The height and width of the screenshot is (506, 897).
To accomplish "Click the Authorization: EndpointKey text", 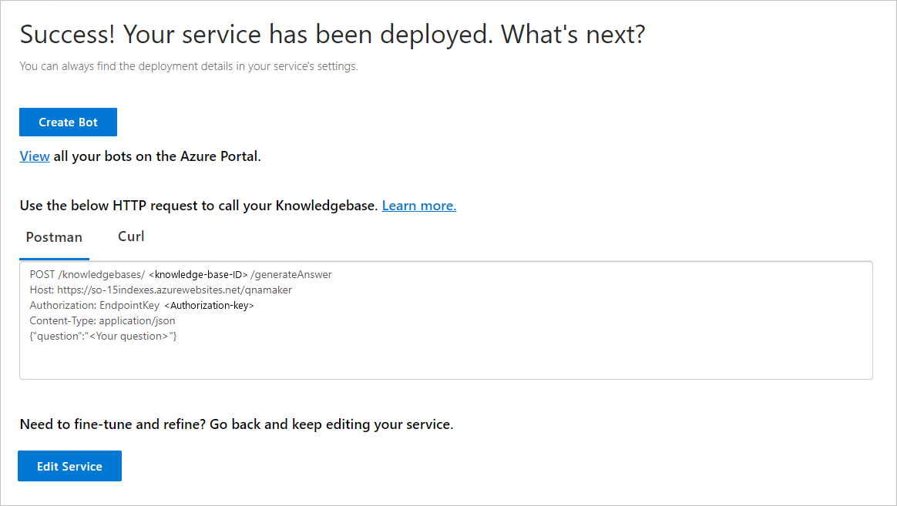I will click(94, 305).
